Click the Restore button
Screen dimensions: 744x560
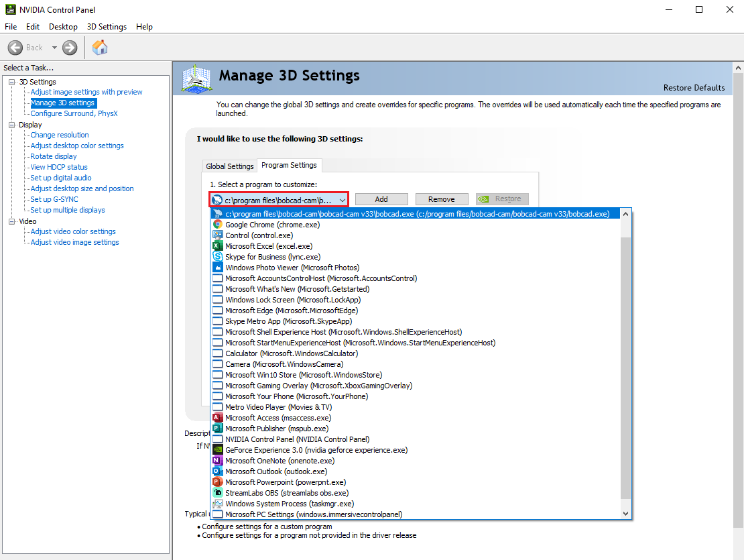502,199
